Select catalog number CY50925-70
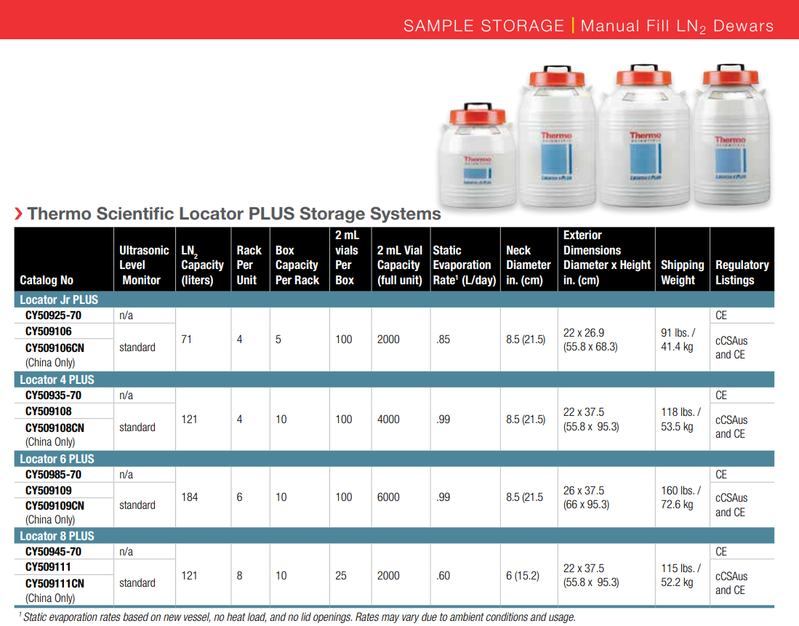 53,316
